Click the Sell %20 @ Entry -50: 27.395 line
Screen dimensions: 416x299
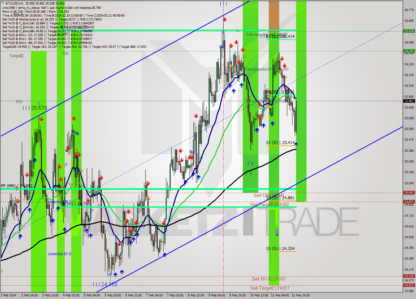47,39
